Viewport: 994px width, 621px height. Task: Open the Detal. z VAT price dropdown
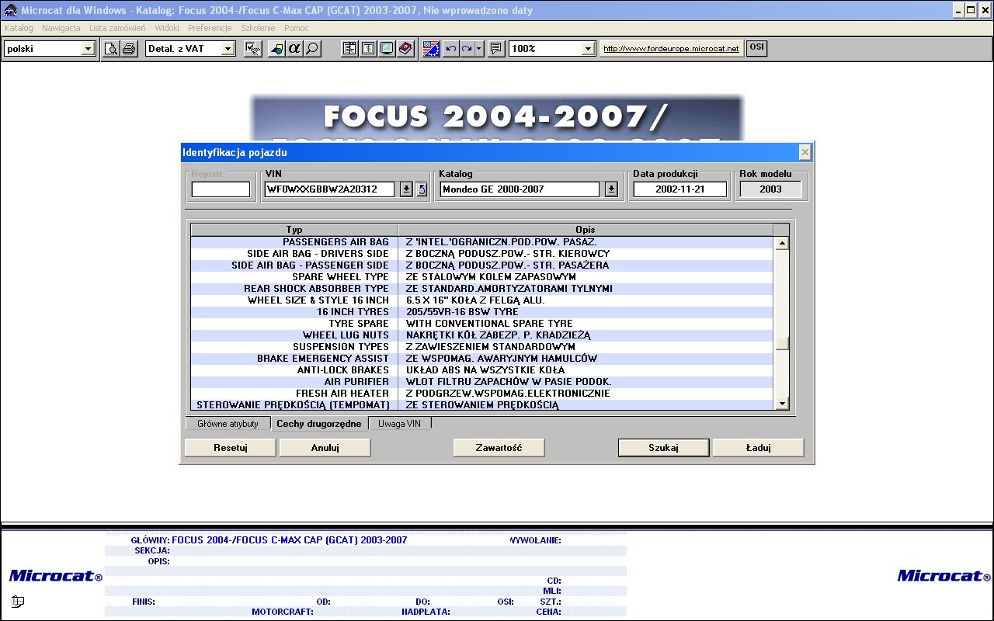pyautogui.click(x=228, y=49)
